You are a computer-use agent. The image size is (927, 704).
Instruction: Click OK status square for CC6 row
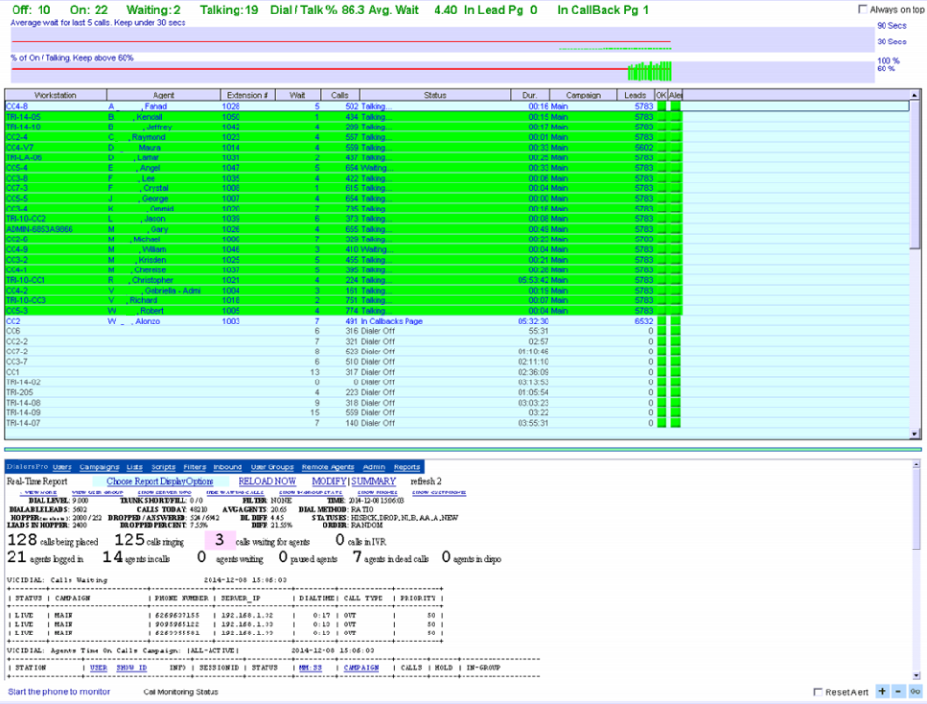click(661, 331)
